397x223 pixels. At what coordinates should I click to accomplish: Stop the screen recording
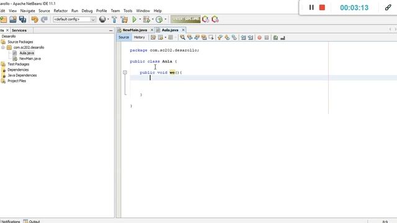[322, 7]
